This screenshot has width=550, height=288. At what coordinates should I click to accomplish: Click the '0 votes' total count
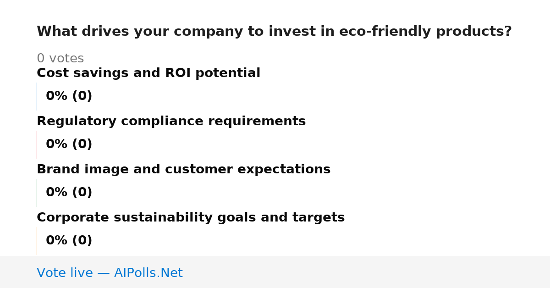click(x=60, y=58)
